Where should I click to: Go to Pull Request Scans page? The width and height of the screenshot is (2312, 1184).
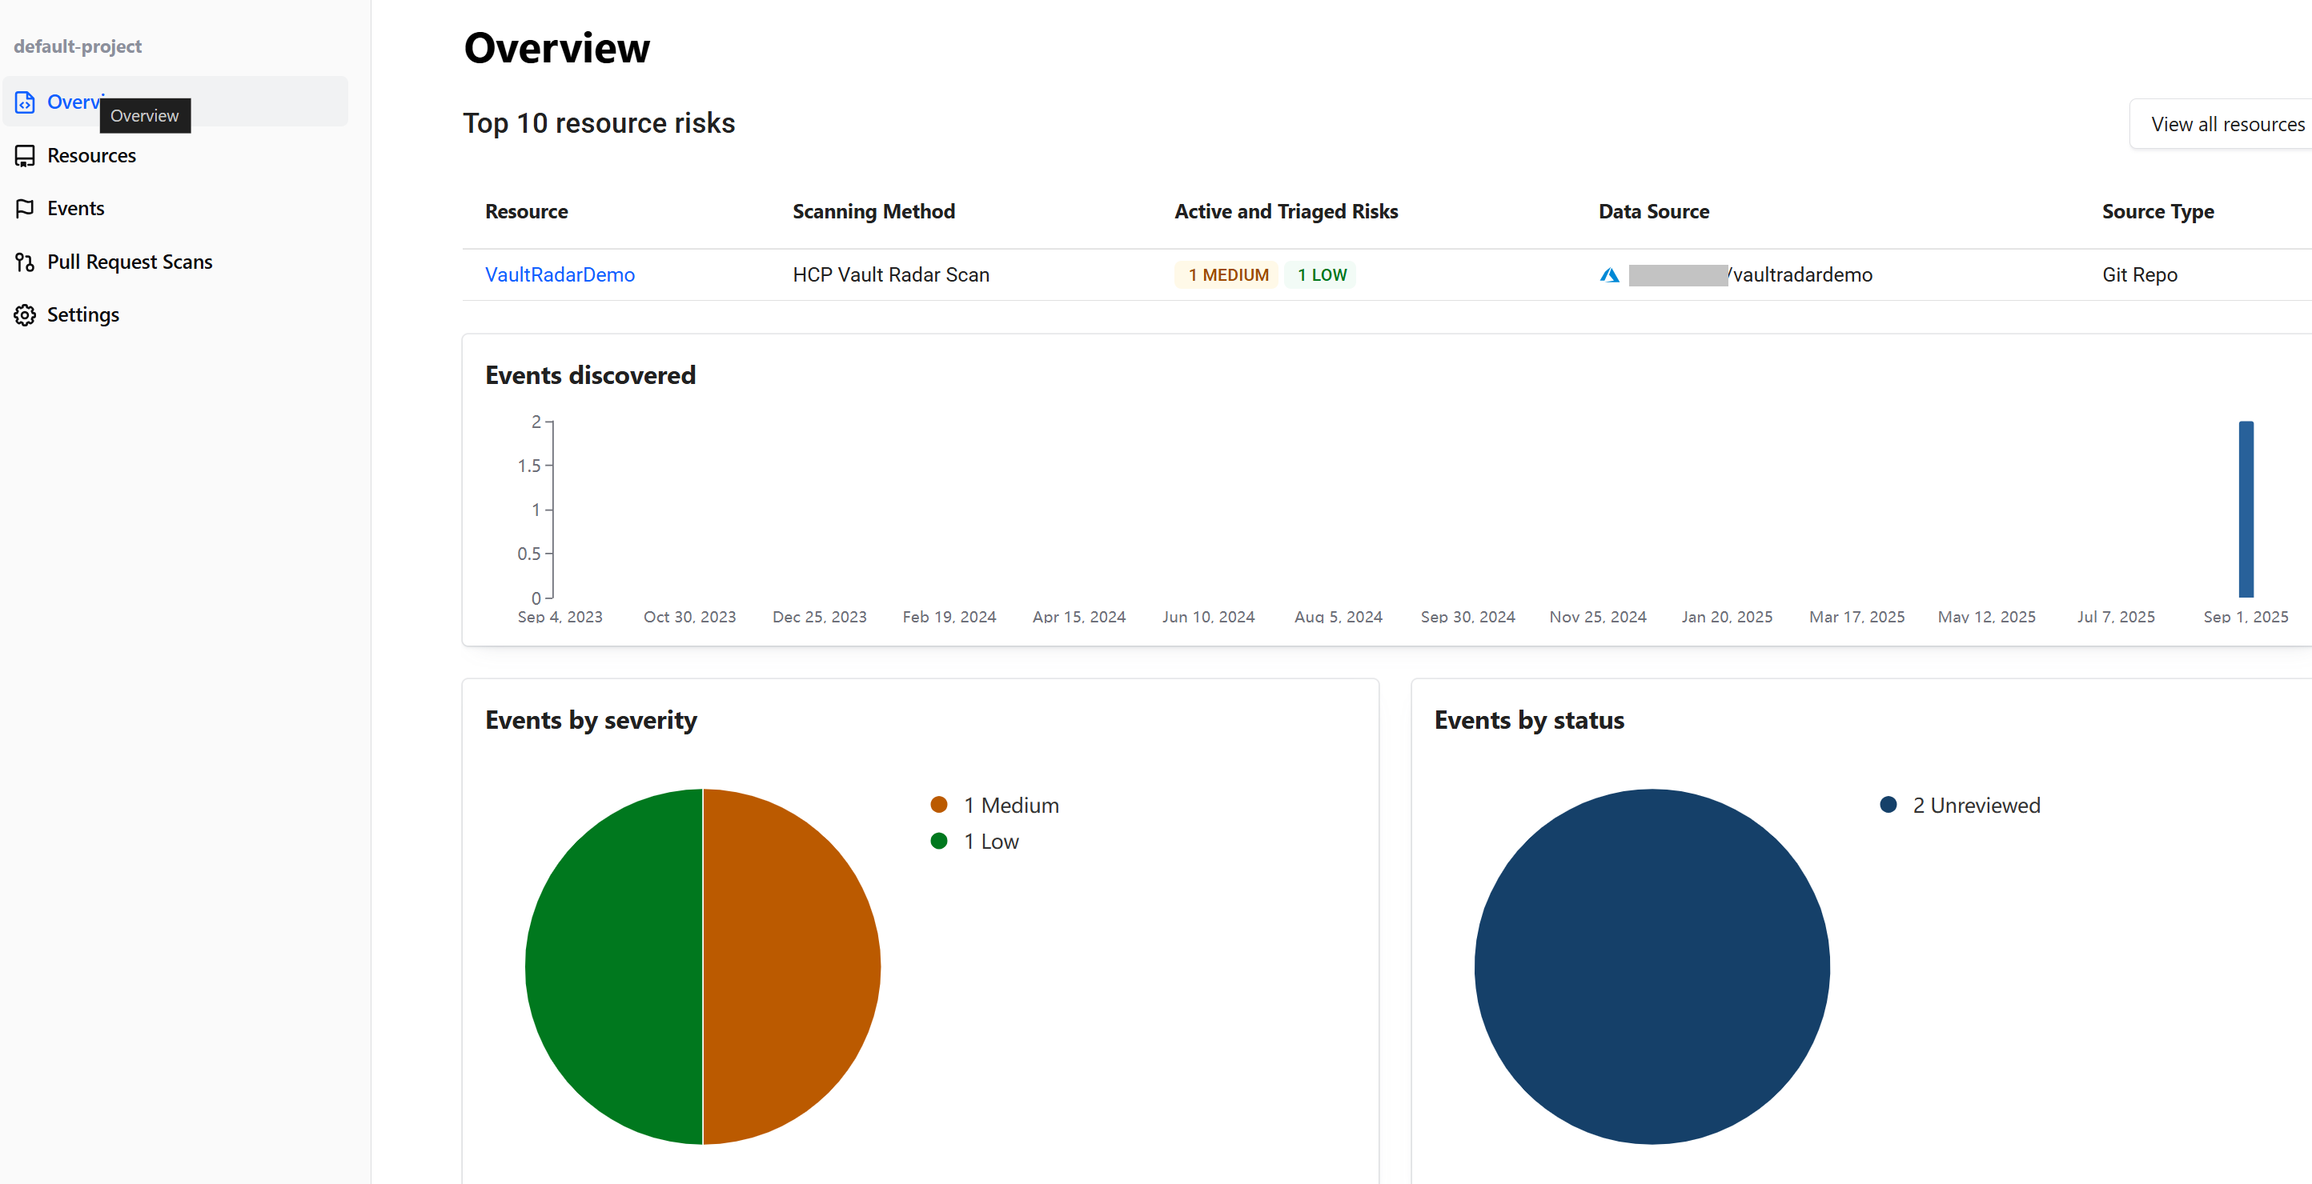coord(130,262)
